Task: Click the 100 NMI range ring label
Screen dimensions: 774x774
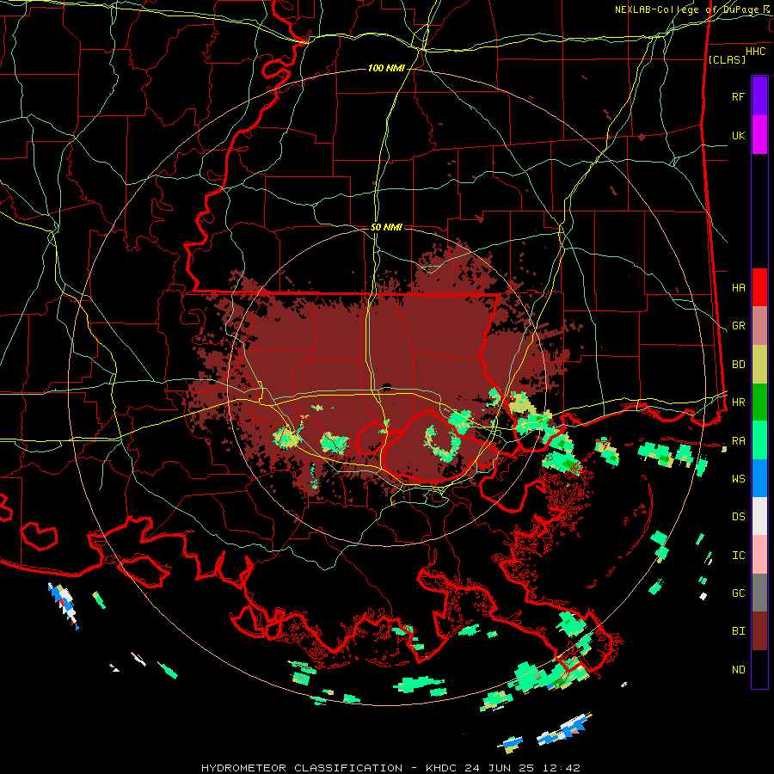Action: coord(386,68)
